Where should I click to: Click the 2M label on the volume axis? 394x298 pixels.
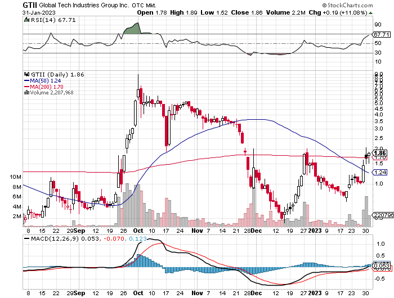[17, 216]
